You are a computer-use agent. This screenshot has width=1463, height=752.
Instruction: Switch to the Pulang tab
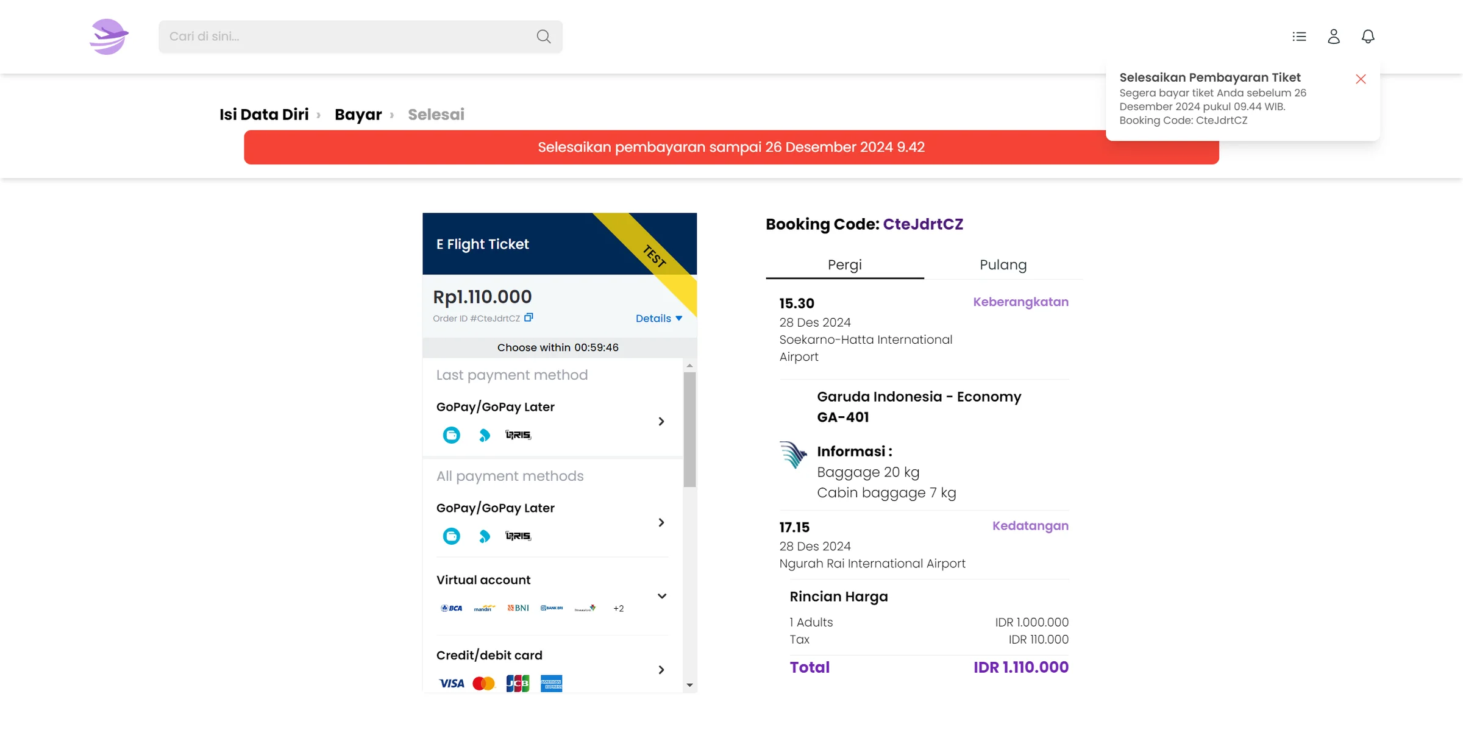tap(1003, 265)
